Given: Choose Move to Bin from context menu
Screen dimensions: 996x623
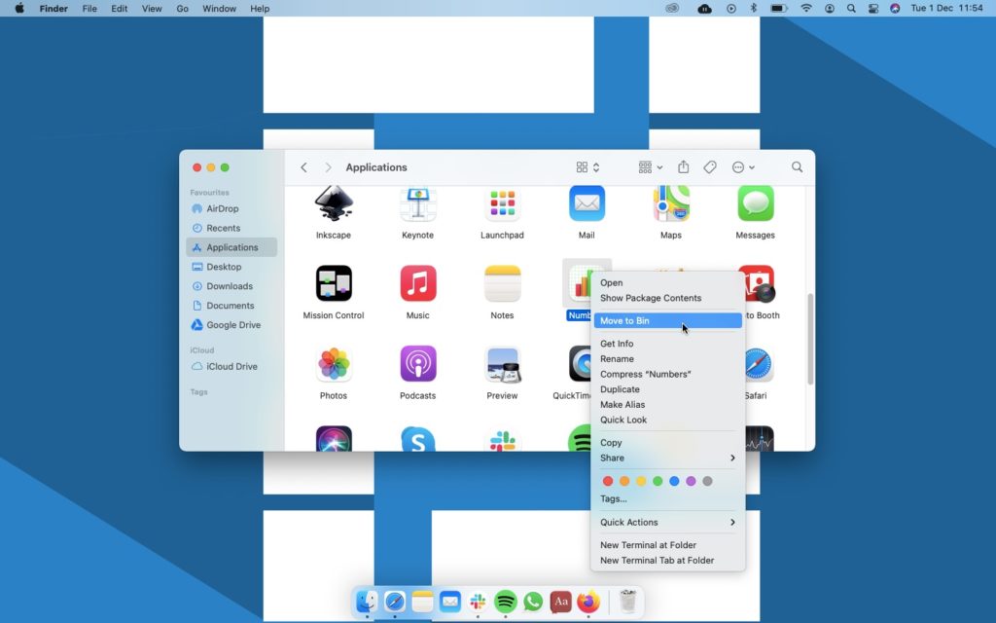Looking at the screenshot, I should (x=624, y=320).
